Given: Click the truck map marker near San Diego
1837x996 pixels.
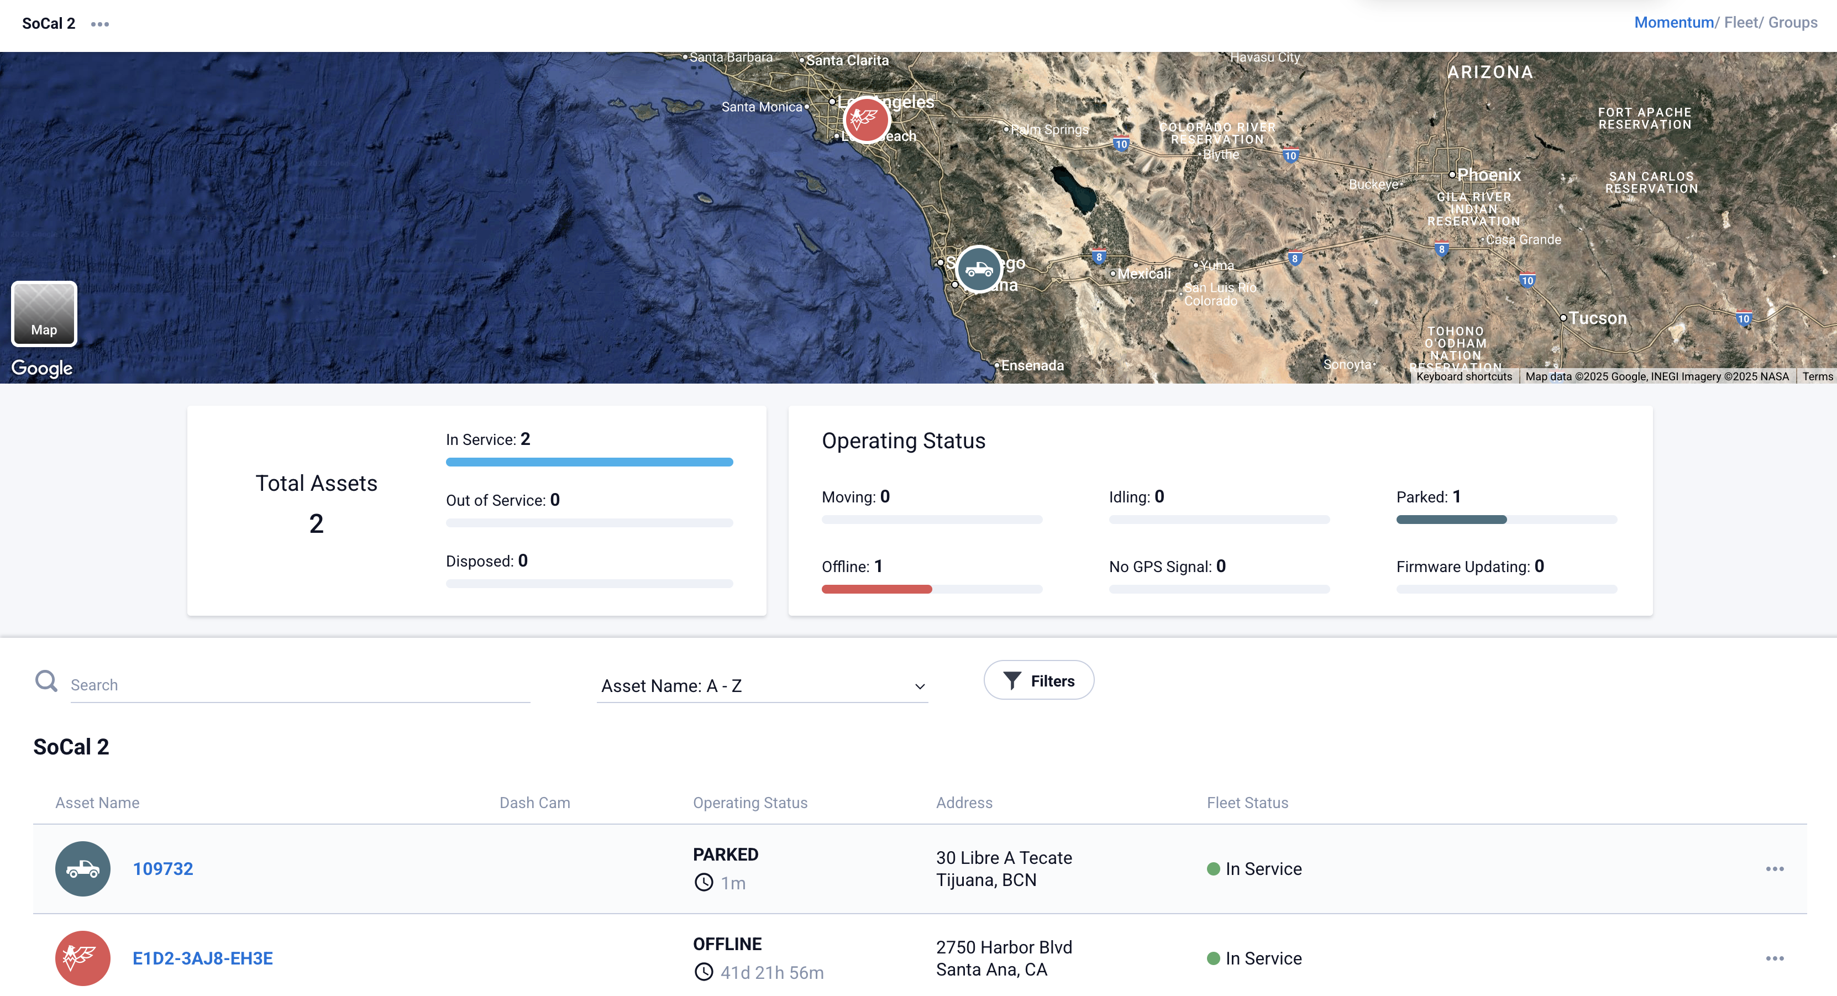Looking at the screenshot, I should [979, 269].
